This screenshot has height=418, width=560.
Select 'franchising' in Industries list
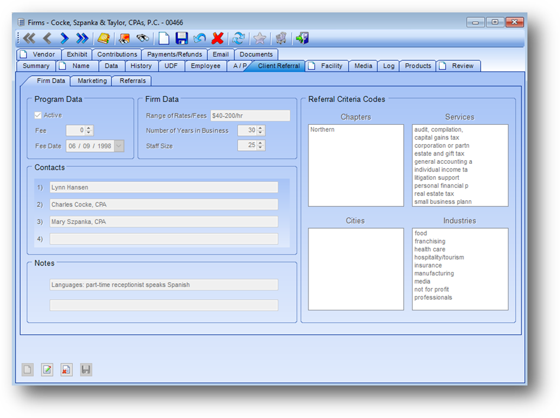point(430,241)
